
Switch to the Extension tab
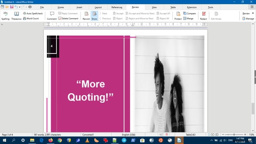point(192,7)
